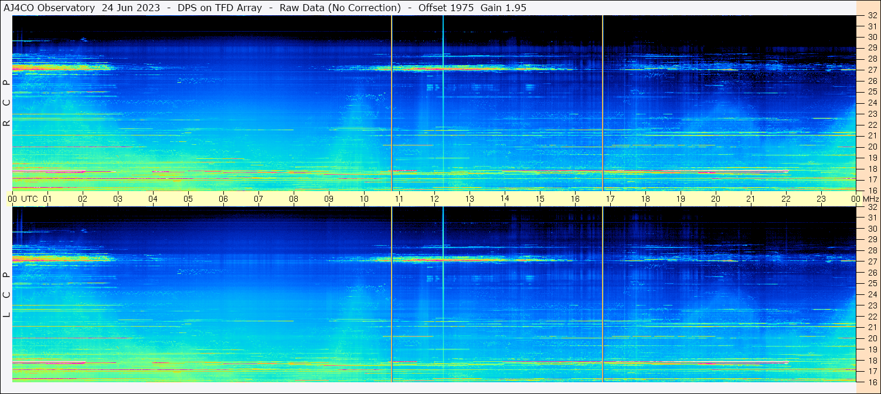This screenshot has width=881, height=394.
Task: Click cyan vertical marker in LCP spectrogram
Action: tap(443, 294)
